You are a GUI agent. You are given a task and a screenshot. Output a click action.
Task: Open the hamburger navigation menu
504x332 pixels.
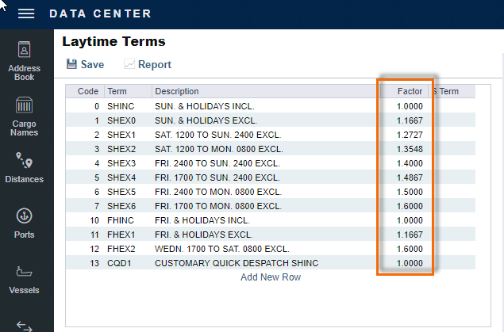tap(26, 13)
